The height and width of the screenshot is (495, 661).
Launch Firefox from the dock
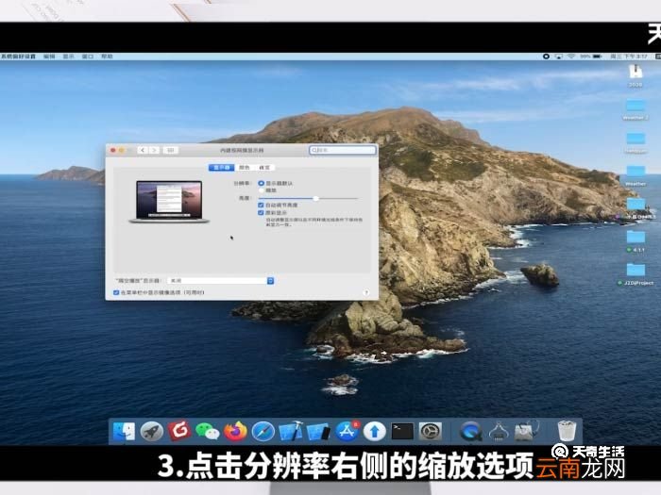point(235,432)
